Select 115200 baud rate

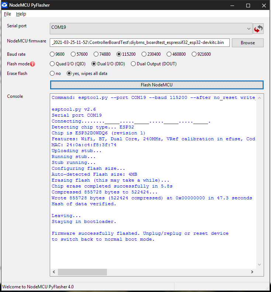[126, 54]
